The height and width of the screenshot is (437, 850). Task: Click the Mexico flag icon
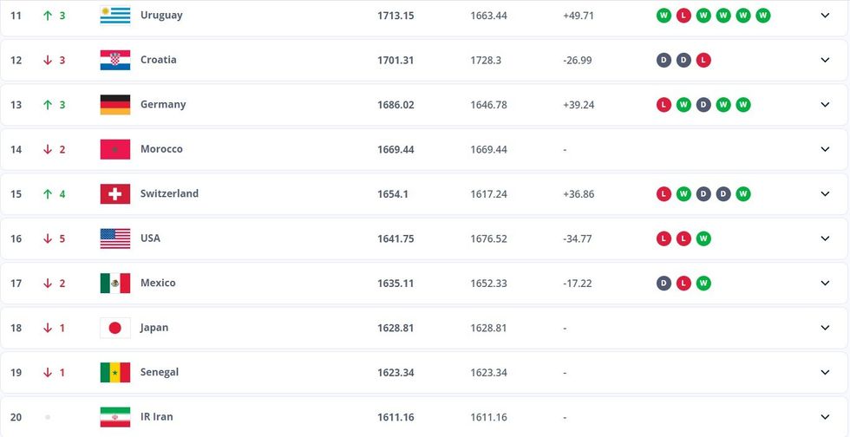tap(115, 284)
